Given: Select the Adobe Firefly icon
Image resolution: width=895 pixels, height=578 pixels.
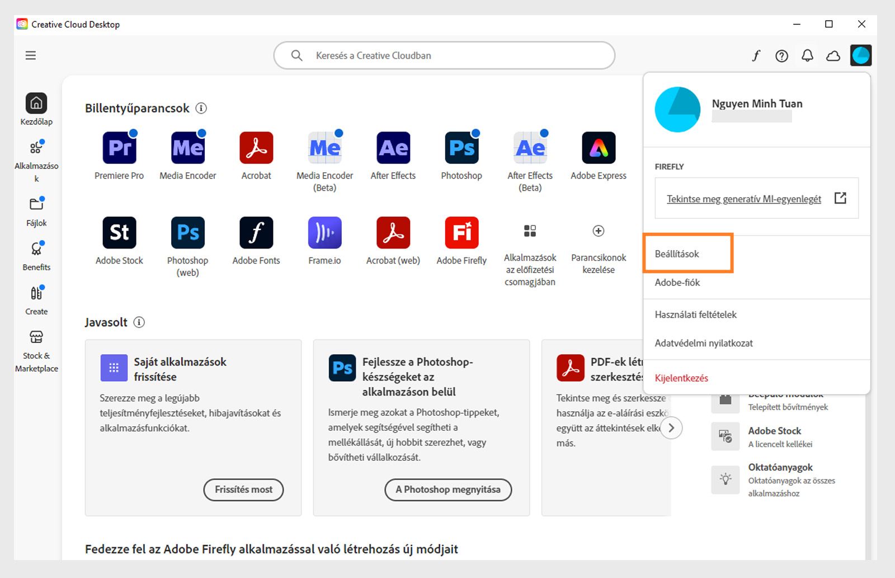Looking at the screenshot, I should (461, 232).
